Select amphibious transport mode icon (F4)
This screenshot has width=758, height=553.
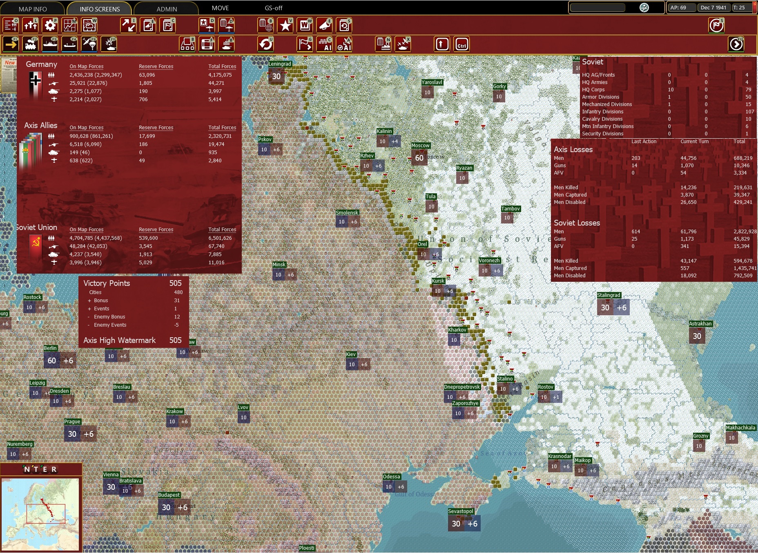pos(70,44)
